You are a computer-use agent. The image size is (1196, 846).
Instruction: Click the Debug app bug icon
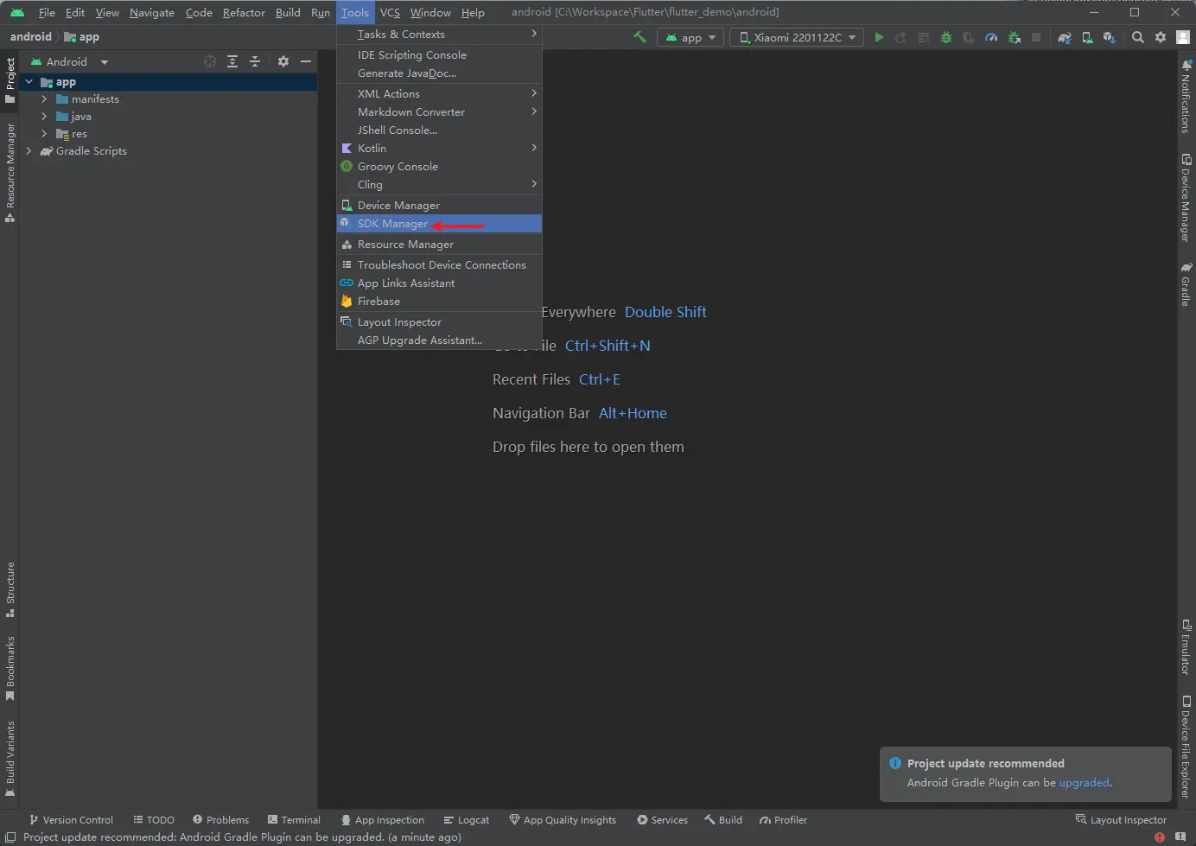coord(946,37)
